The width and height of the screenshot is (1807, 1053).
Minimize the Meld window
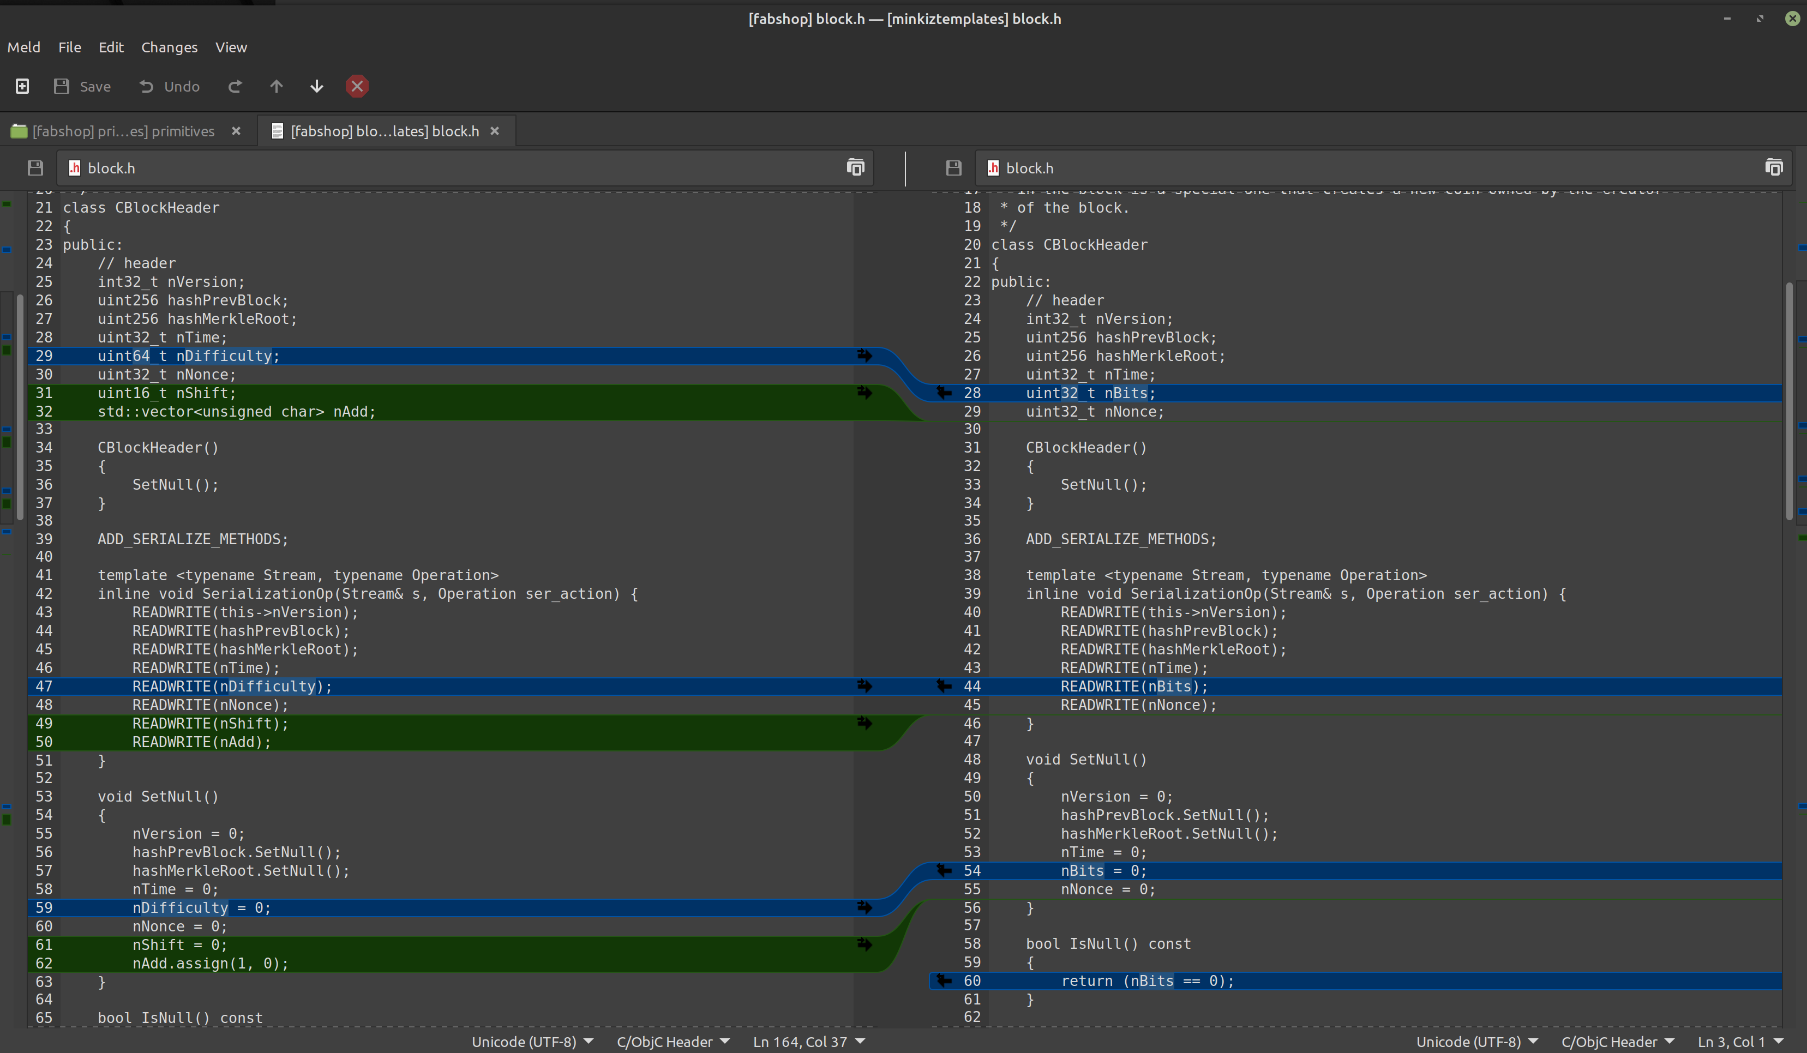(x=1727, y=19)
